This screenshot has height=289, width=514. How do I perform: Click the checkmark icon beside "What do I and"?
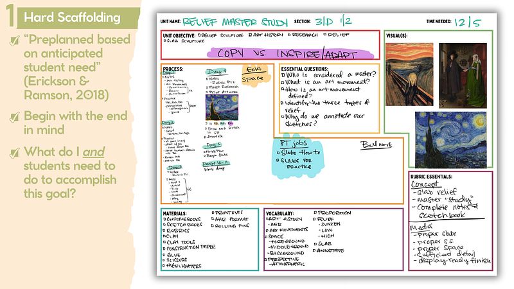click(x=15, y=153)
